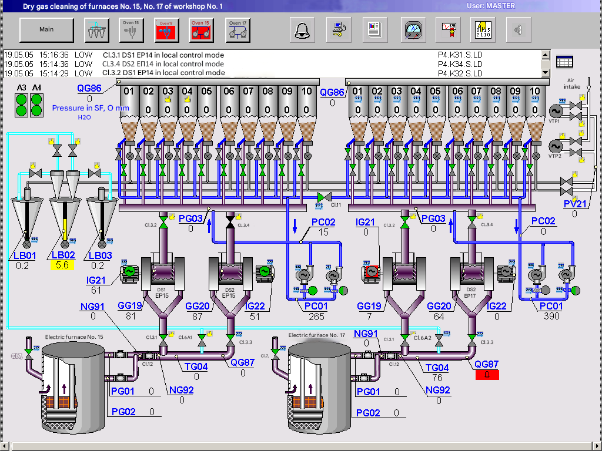Toggle the green motor IG21 on left

(x=129, y=271)
